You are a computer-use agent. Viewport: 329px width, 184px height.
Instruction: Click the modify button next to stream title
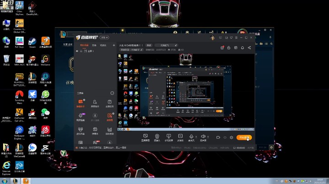tap(149, 45)
